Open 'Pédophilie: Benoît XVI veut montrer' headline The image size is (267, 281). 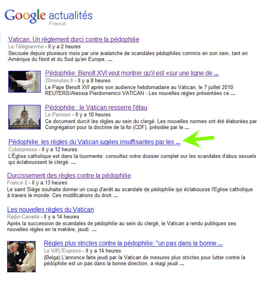click(x=132, y=73)
